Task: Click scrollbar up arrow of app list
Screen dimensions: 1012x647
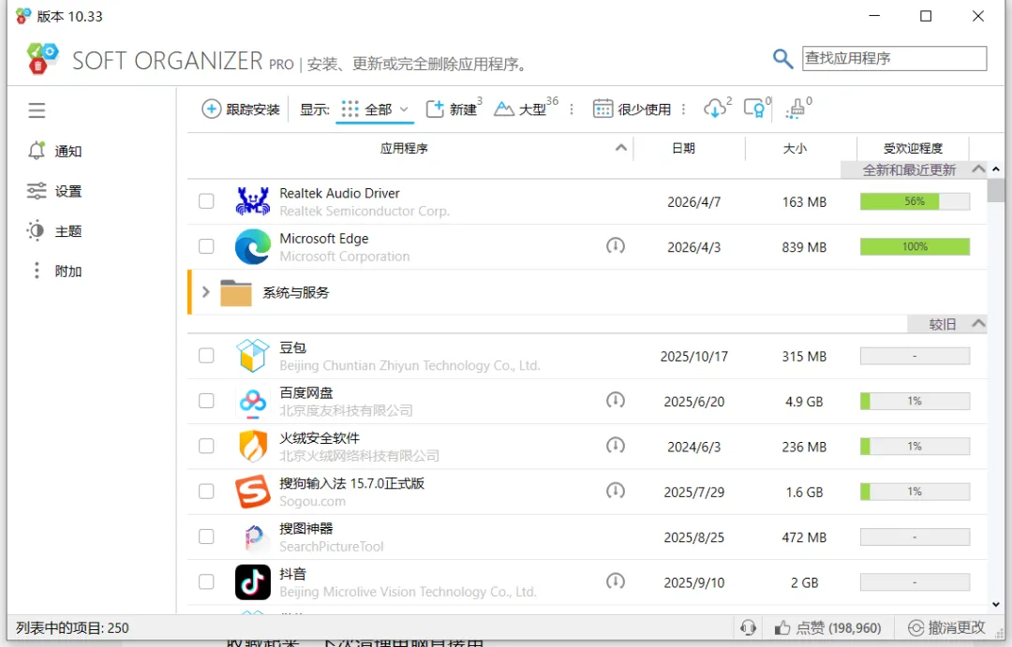Action: pyautogui.click(x=995, y=169)
